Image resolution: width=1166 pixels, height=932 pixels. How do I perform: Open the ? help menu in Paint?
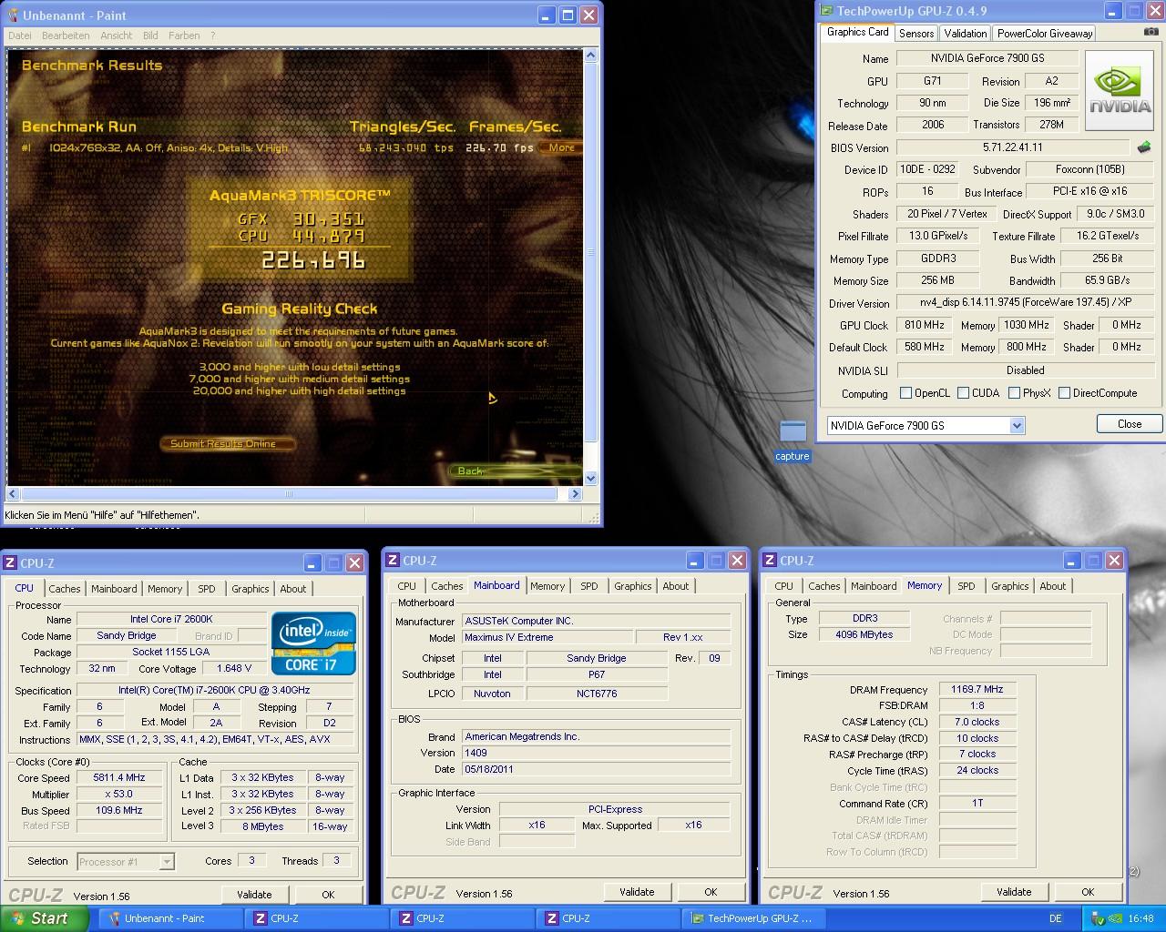coord(213,35)
